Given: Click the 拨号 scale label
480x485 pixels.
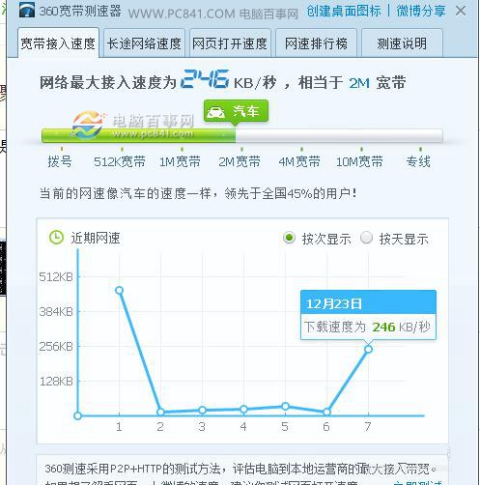Looking at the screenshot, I should [x=60, y=161].
